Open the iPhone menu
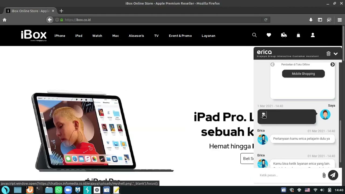 [60, 36]
